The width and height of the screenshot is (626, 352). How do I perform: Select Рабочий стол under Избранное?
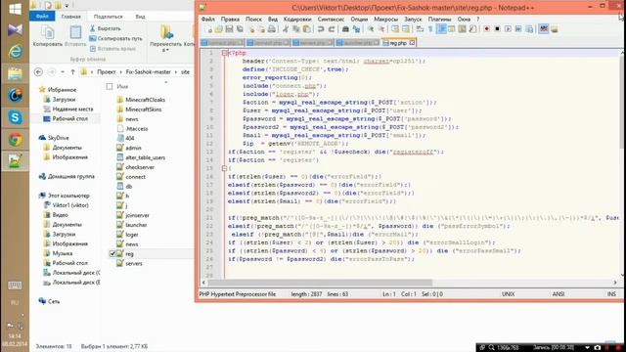(x=69, y=119)
